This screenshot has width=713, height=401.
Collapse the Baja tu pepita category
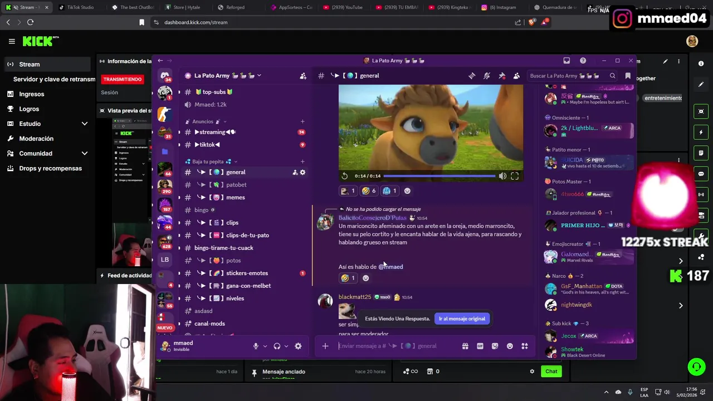pyautogui.click(x=211, y=162)
